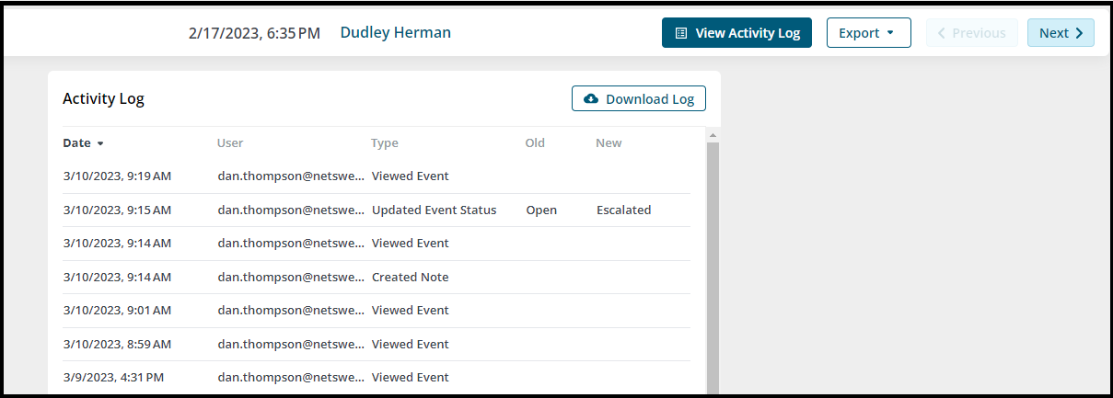Click the Date sort arrow icon
Image resolution: width=1113 pixels, height=398 pixels.
pos(100,143)
